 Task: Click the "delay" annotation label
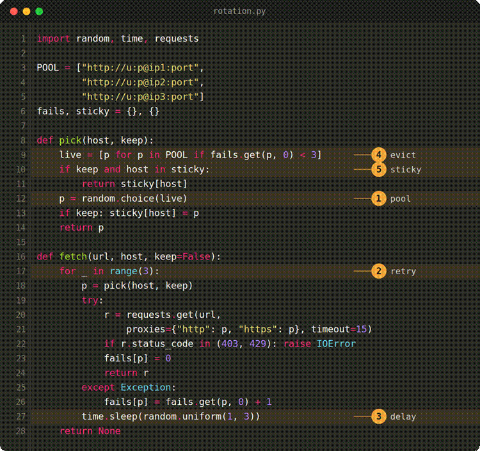(403, 416)
